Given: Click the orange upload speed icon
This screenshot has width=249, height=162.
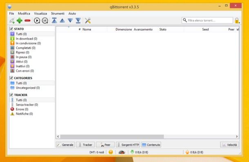Looking at the screenshot, I should point(187,152).
